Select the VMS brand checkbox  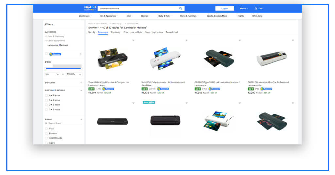[46, 129]
